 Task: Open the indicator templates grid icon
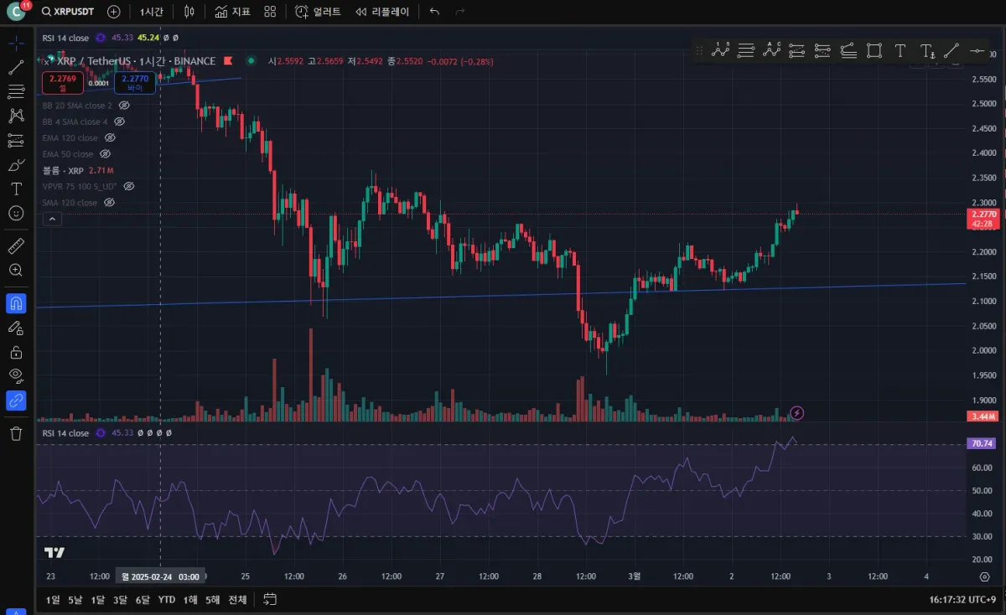270,12
